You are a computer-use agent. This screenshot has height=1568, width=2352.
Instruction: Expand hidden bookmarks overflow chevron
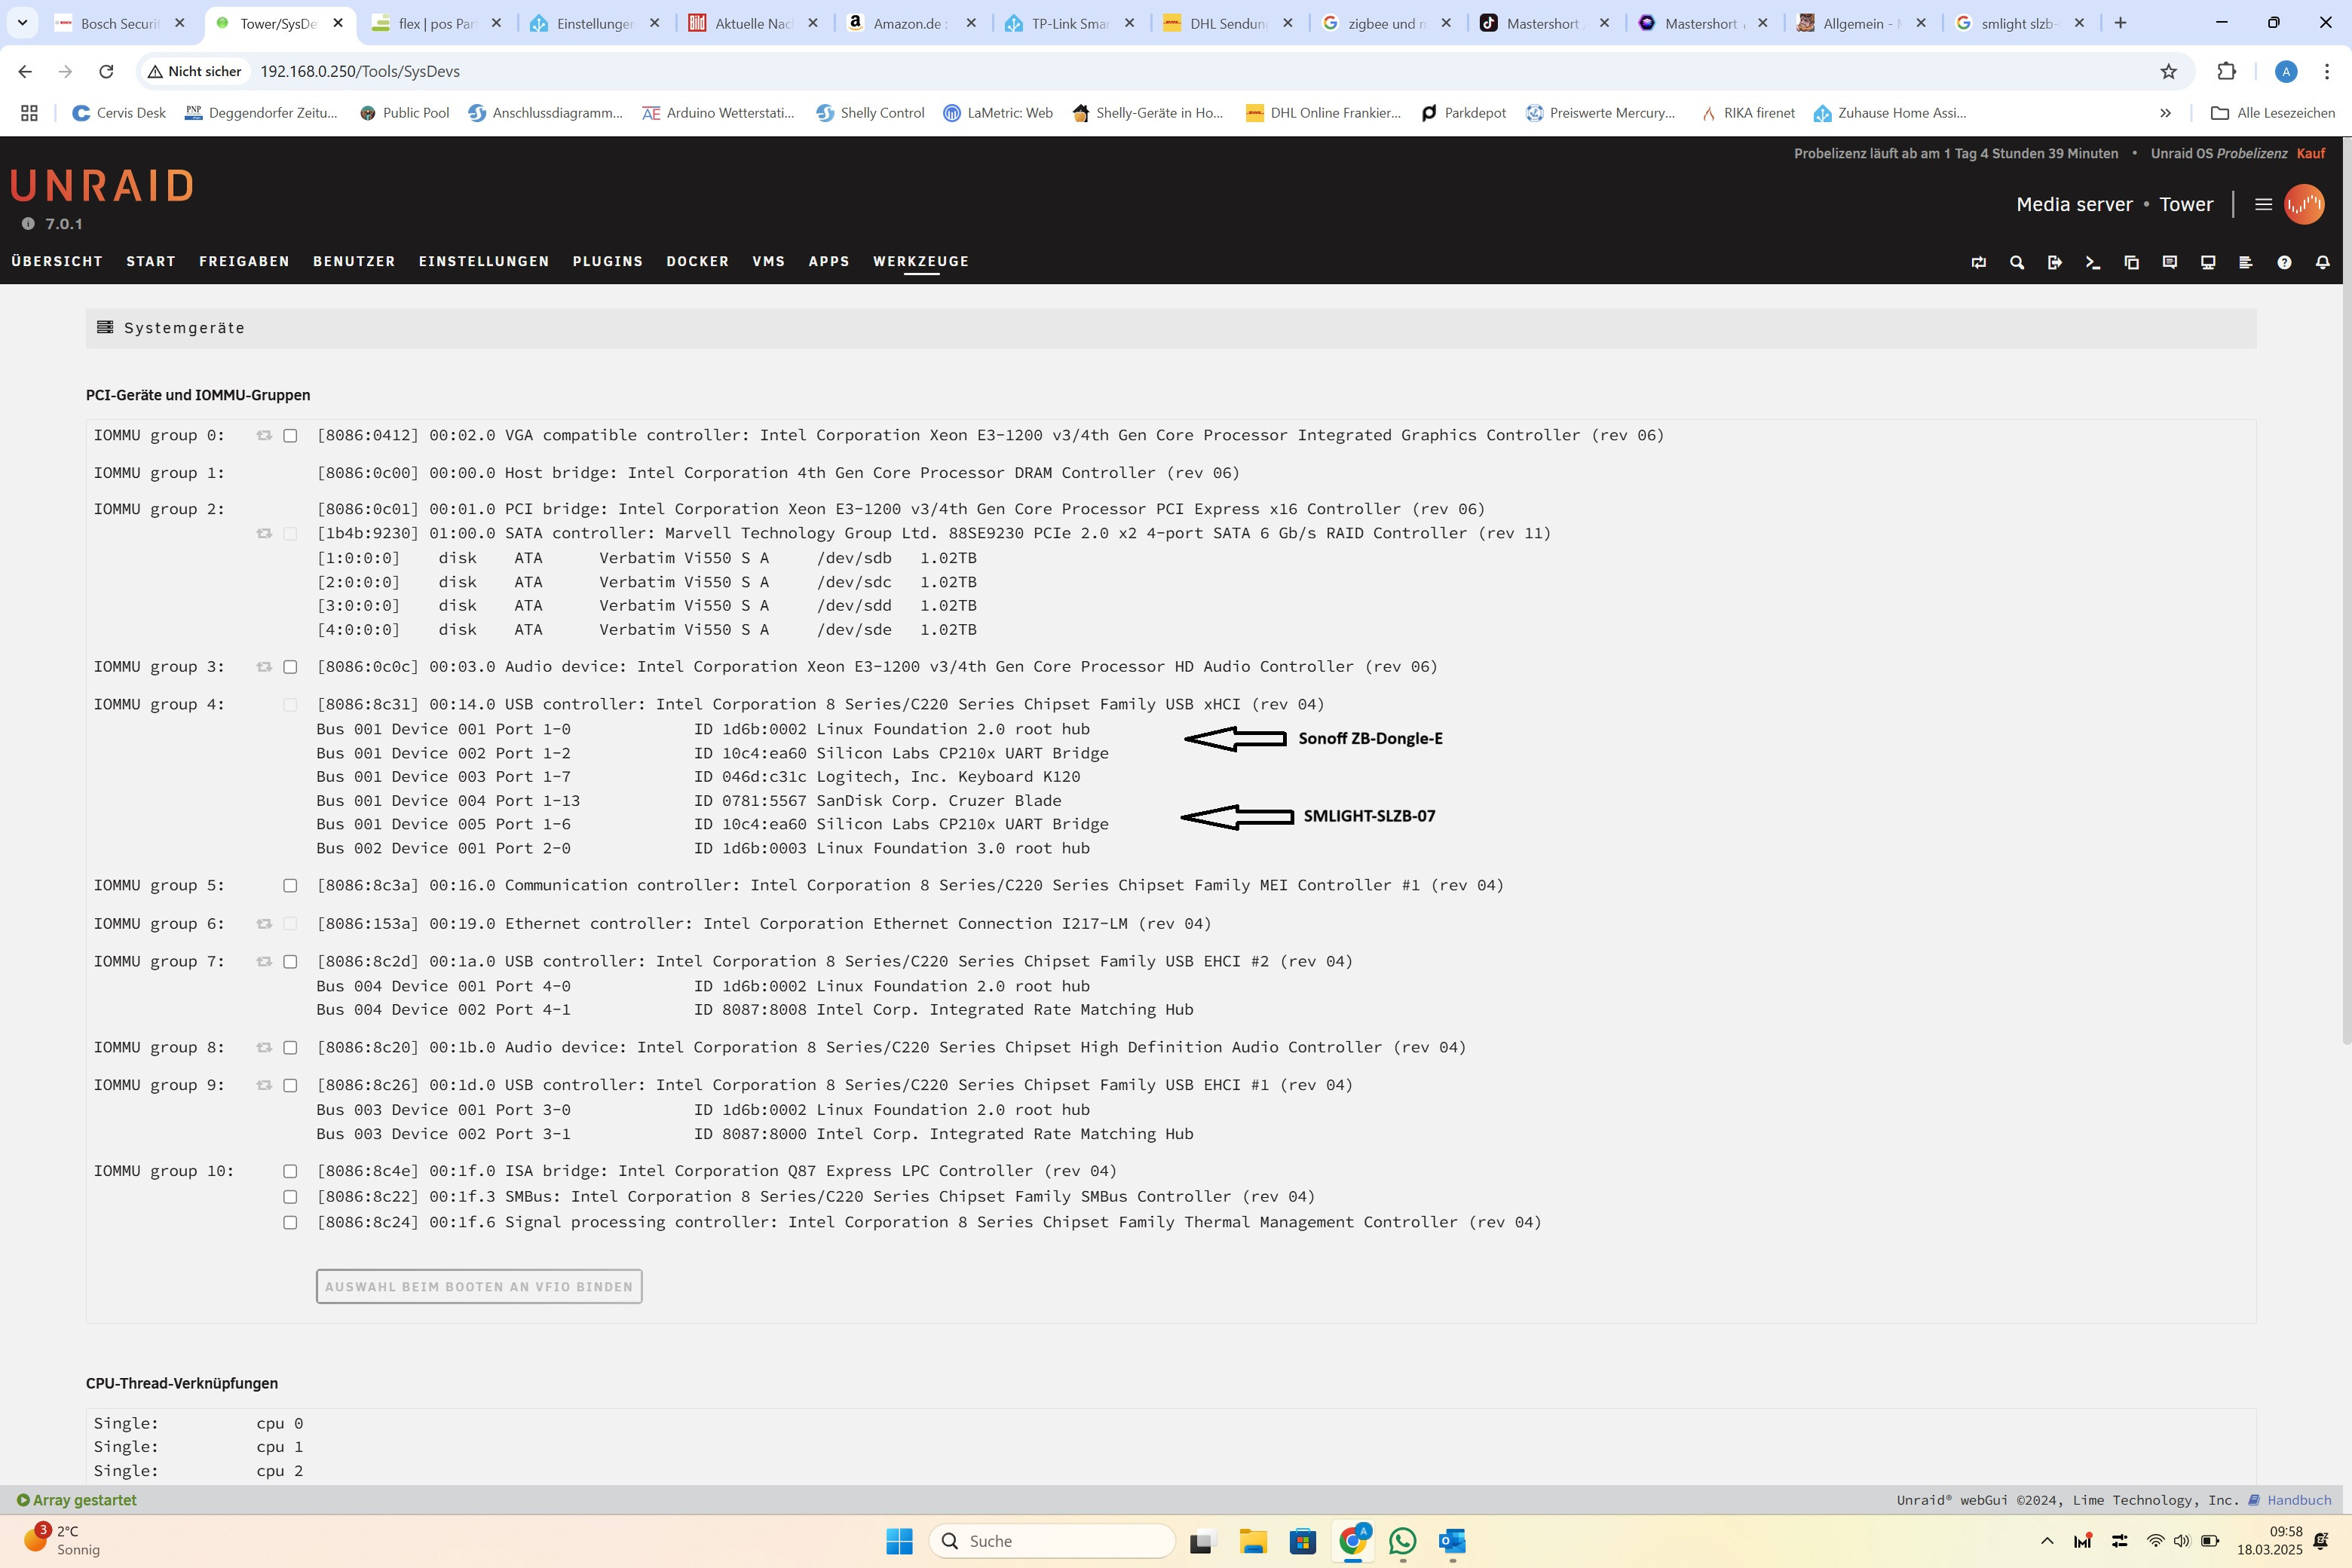click(2165, 113)
